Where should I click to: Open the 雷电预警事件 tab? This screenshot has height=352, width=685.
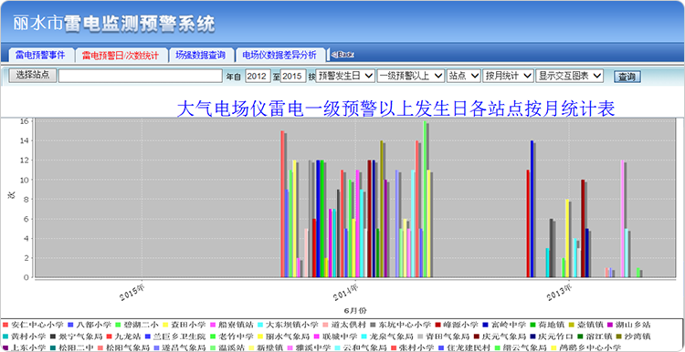[40, 56]
